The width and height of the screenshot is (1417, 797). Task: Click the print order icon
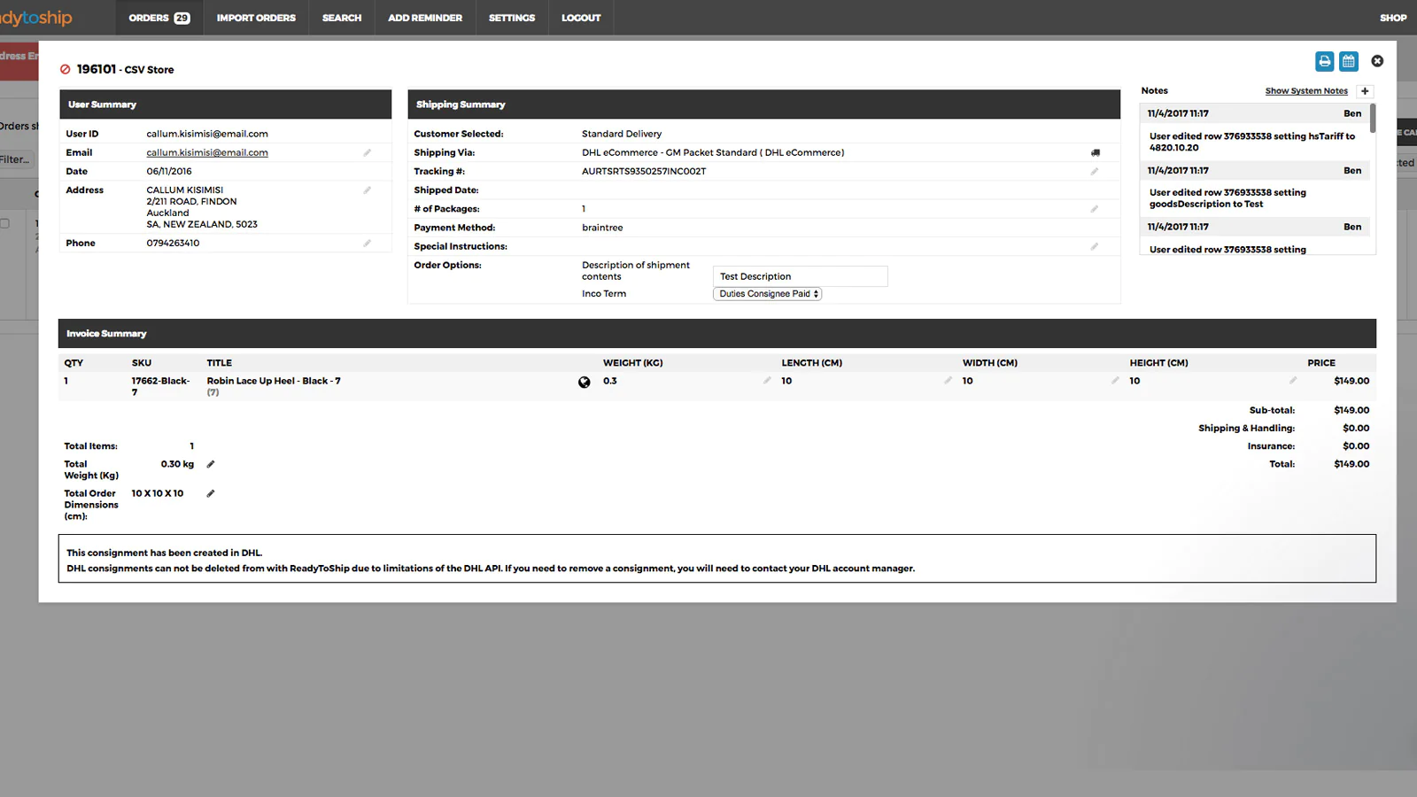(x=1324, y=61)
